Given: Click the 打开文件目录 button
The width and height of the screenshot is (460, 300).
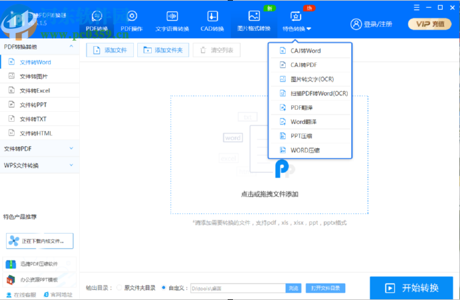Looking at the screenshot, I should coord(325,288).
